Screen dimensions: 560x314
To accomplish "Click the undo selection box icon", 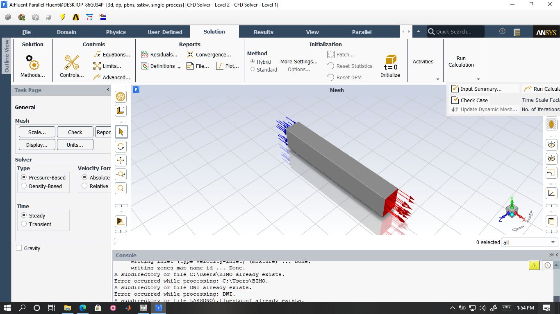I will click(551, 173).
